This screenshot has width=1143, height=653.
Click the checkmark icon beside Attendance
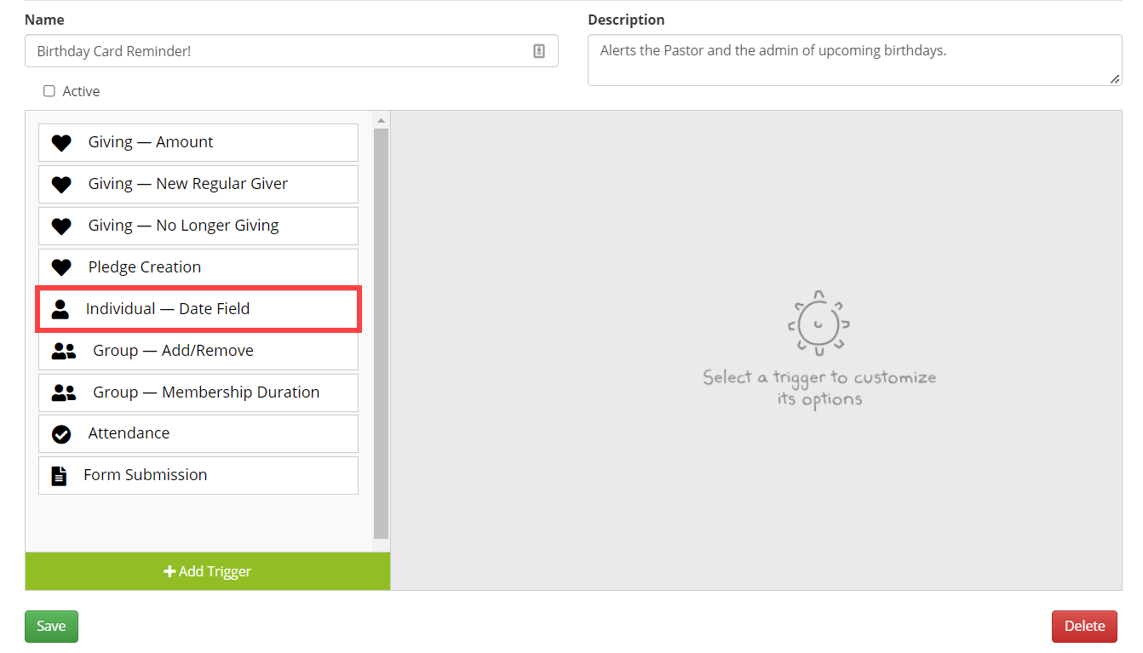[x=61, y=434]
